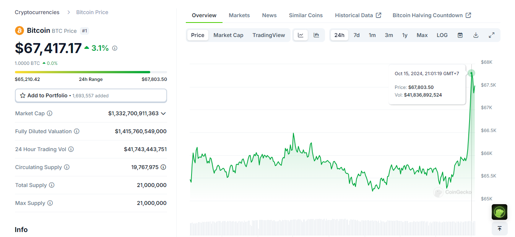Screen dimensions: 515x237
Task: Click the $41,743,443,751 trading volume value
Action: click(x=145, y=149)
